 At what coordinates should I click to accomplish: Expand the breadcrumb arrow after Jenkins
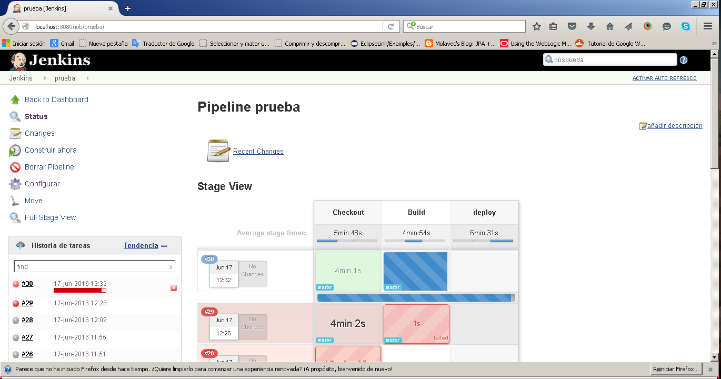click(46, 78)
